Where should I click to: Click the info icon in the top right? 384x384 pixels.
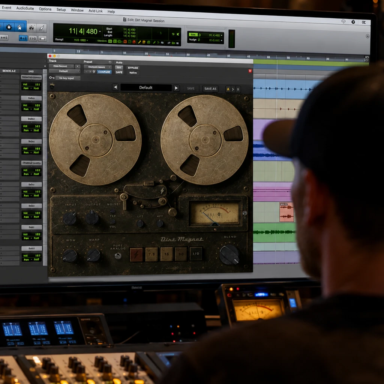pyautogui.click(x=353, y=22)
